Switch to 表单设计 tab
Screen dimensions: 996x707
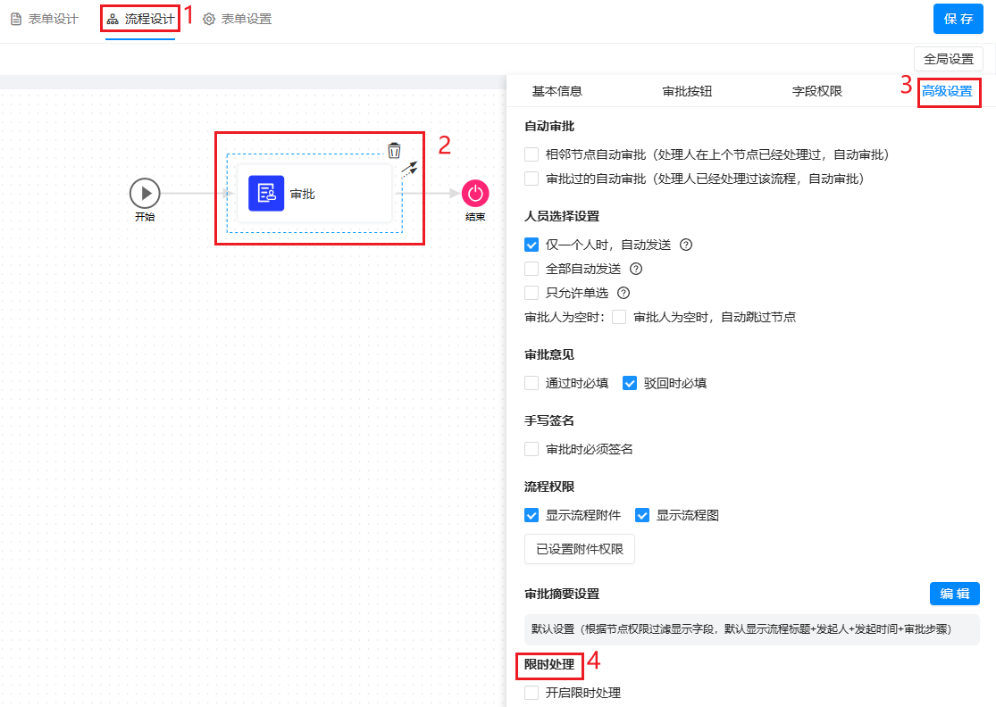(x=45, y=19)
